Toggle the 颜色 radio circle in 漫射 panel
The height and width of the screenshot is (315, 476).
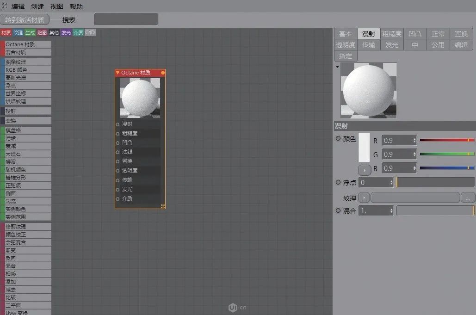coord(338,138)
